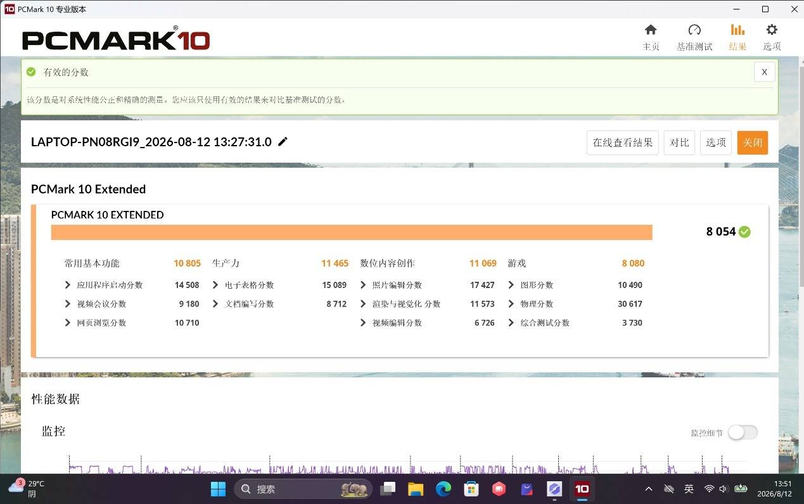Open the 选项 options tab with gear
Screen dimensions: 804x504
click(772, 37)
